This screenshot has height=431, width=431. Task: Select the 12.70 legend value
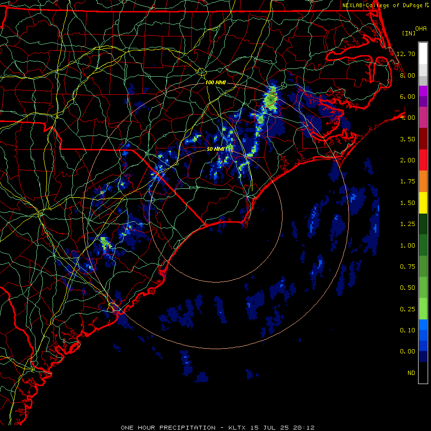[406, 54]
